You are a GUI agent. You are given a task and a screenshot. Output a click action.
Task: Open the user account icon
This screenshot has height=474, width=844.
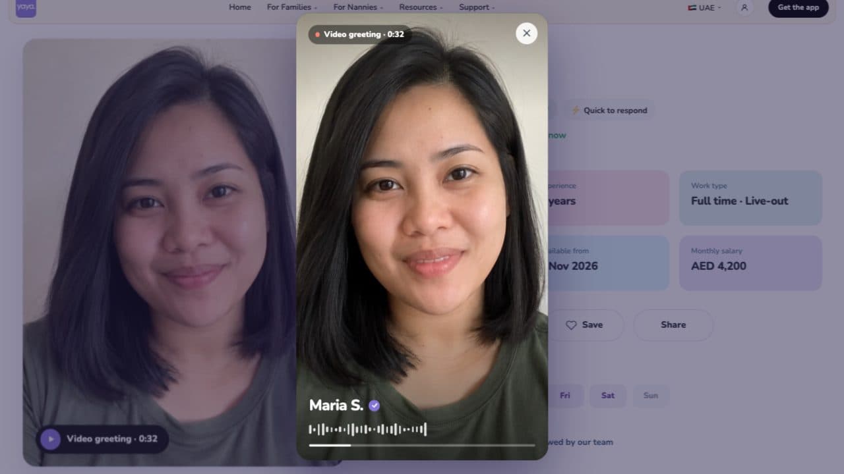click(744, 7)
